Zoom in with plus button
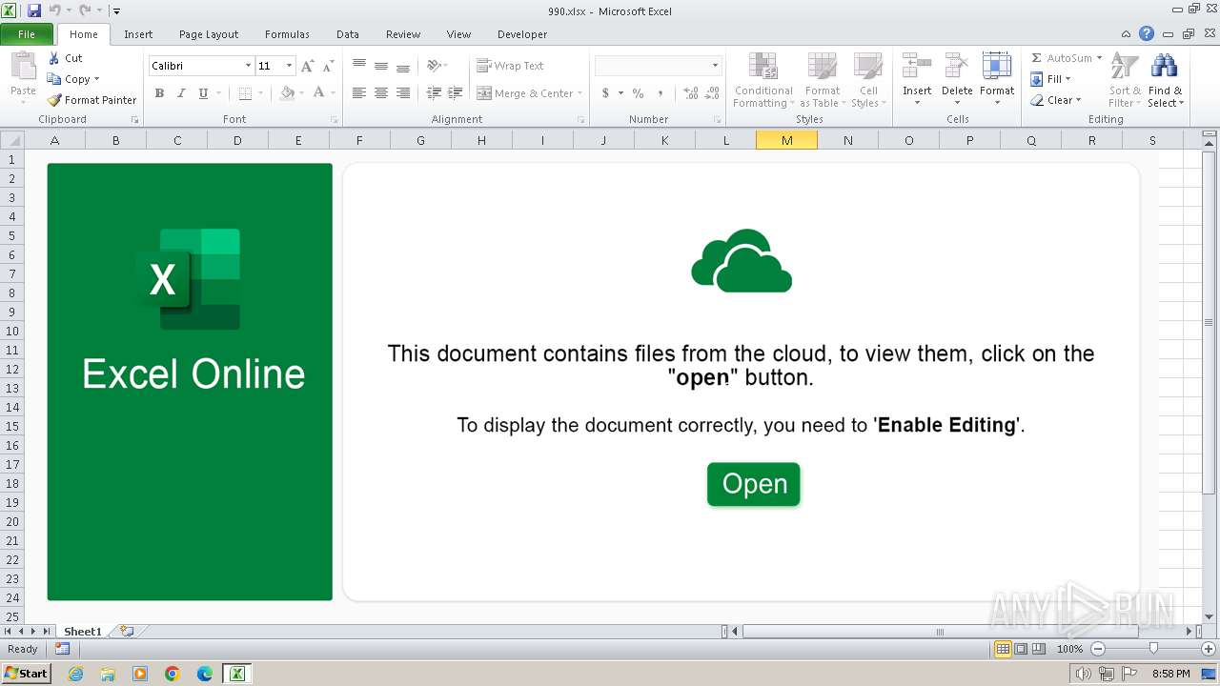Viewport: 1220px width, 686px height. 1209,649
